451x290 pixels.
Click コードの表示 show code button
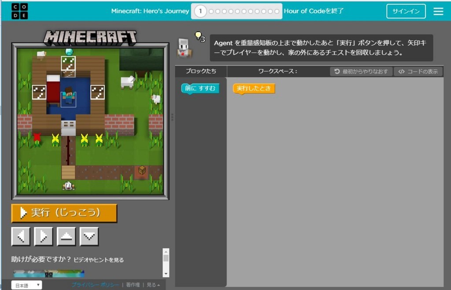418,71
